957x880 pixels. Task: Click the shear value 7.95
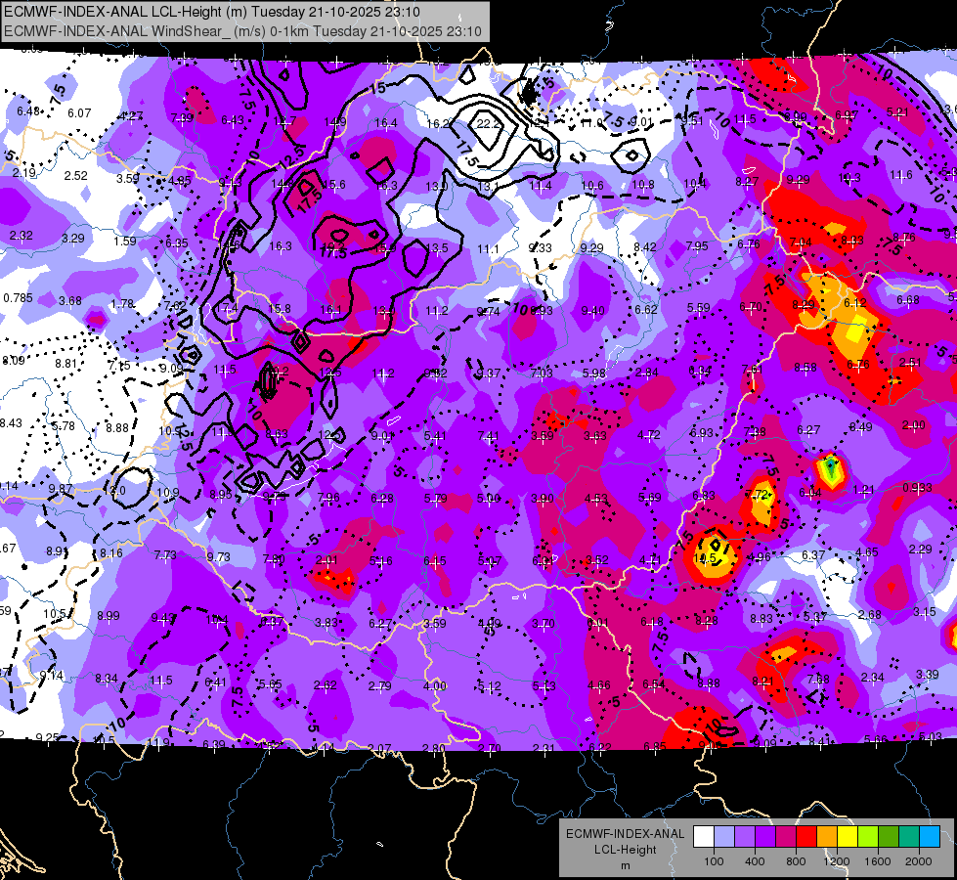coord(696,246)
